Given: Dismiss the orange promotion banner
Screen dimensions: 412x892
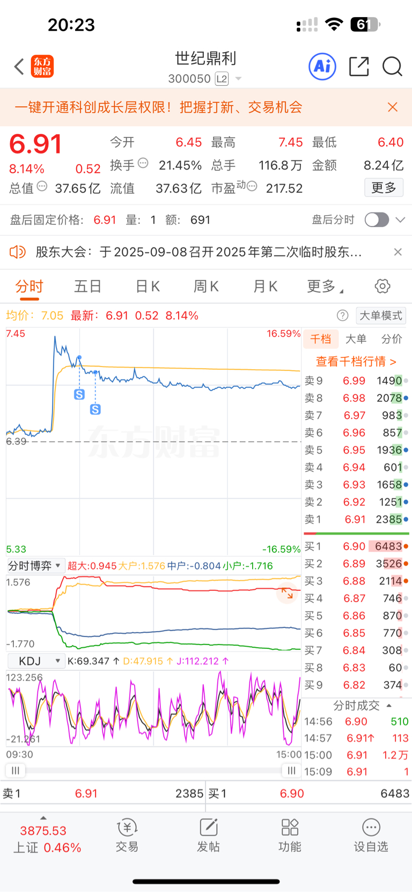Looking at the screenshot, I should pyautogui.click(x=393, y=107).
